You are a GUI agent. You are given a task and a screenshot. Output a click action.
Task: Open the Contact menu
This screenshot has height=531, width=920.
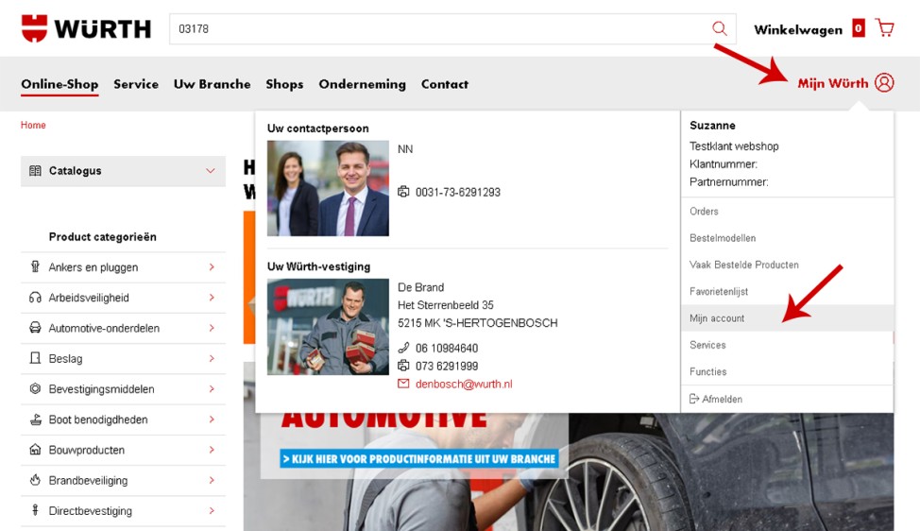[x=445, y=84]
